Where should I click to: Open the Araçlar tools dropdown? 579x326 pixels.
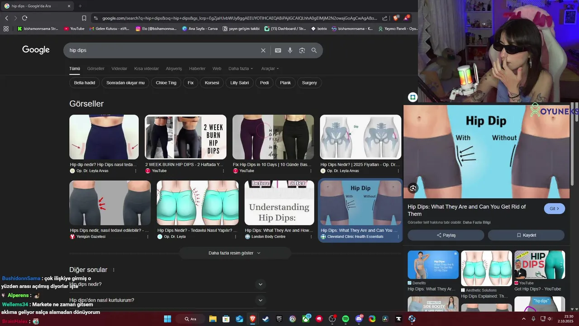tap(270, 68)
